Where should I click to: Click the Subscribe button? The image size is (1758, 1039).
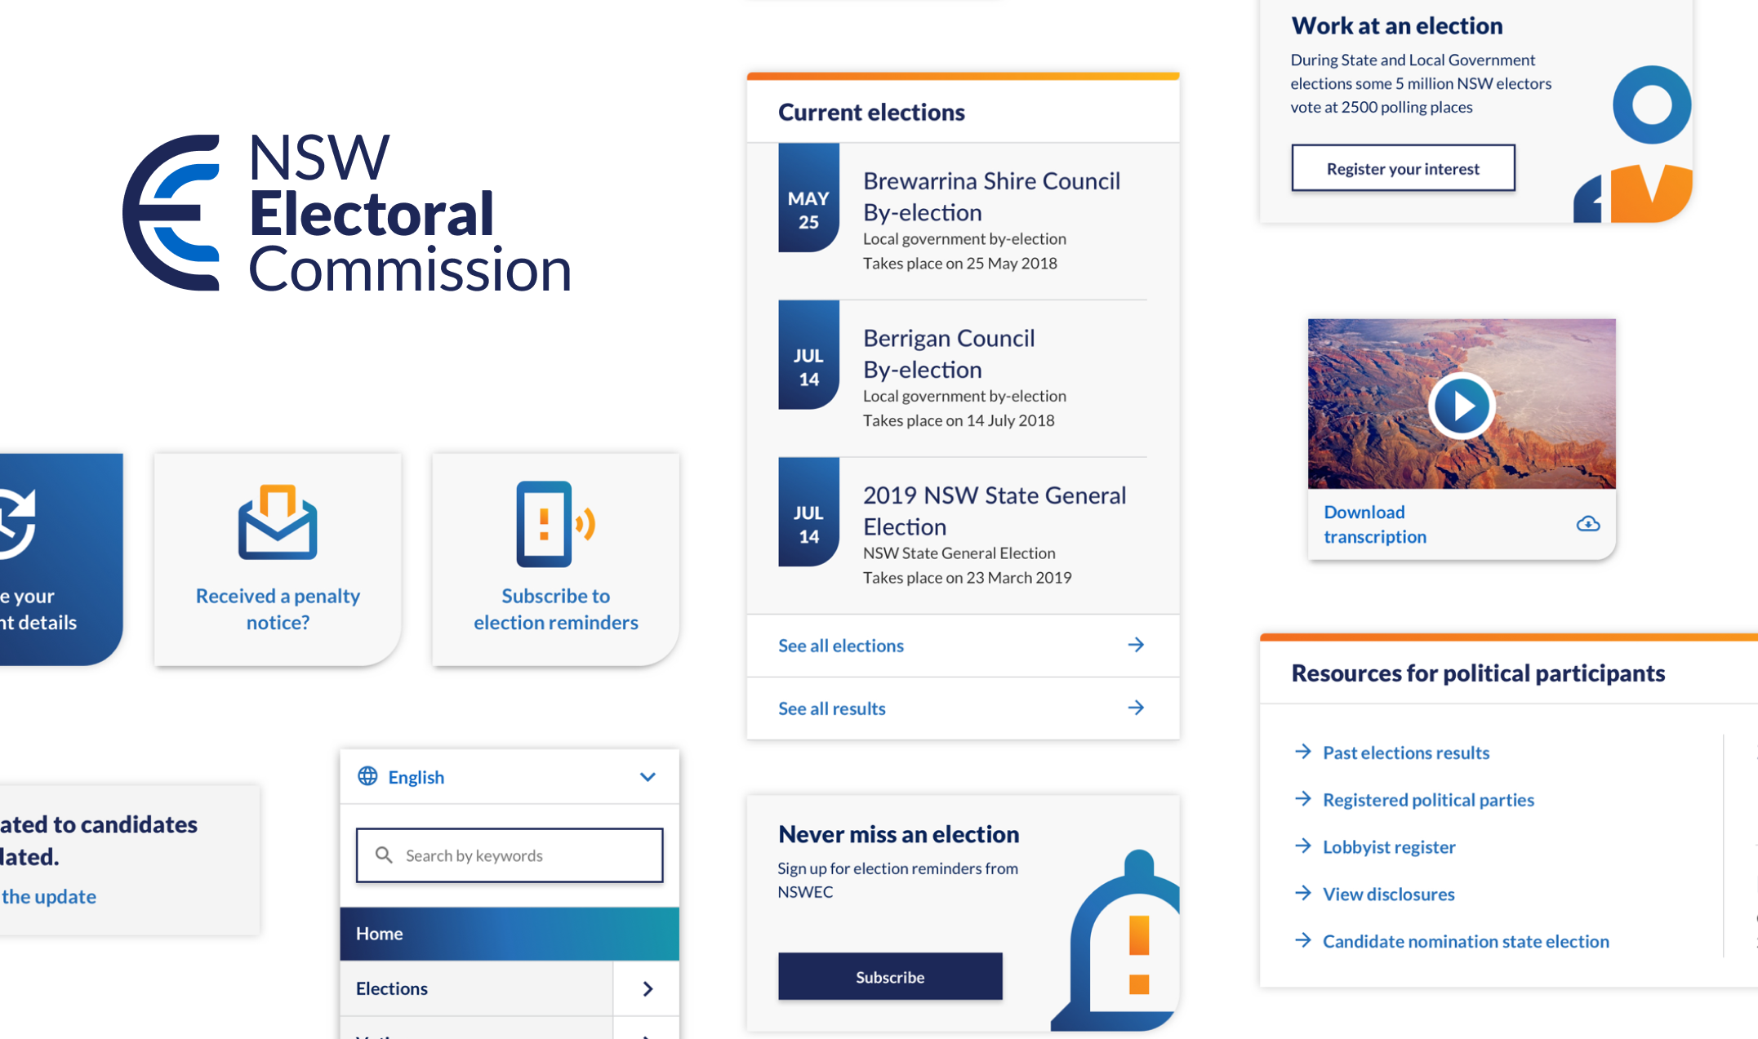[890, 976]
